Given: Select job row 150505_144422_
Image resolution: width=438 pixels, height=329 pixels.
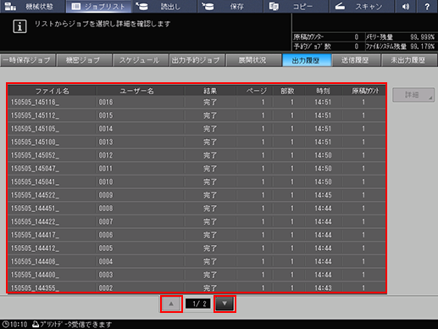Looking at the screenshot, I should 197,221.
